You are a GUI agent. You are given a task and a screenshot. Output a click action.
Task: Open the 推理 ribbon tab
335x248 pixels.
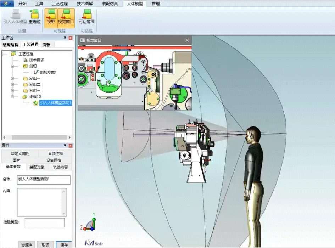[155, 4]
